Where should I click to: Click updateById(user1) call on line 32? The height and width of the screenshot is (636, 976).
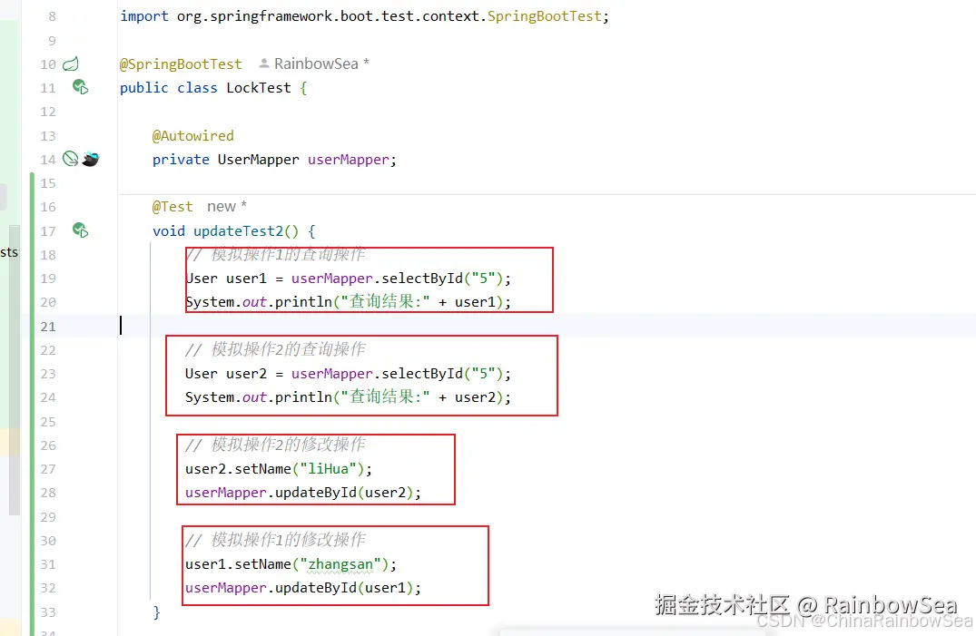point(344,587)
